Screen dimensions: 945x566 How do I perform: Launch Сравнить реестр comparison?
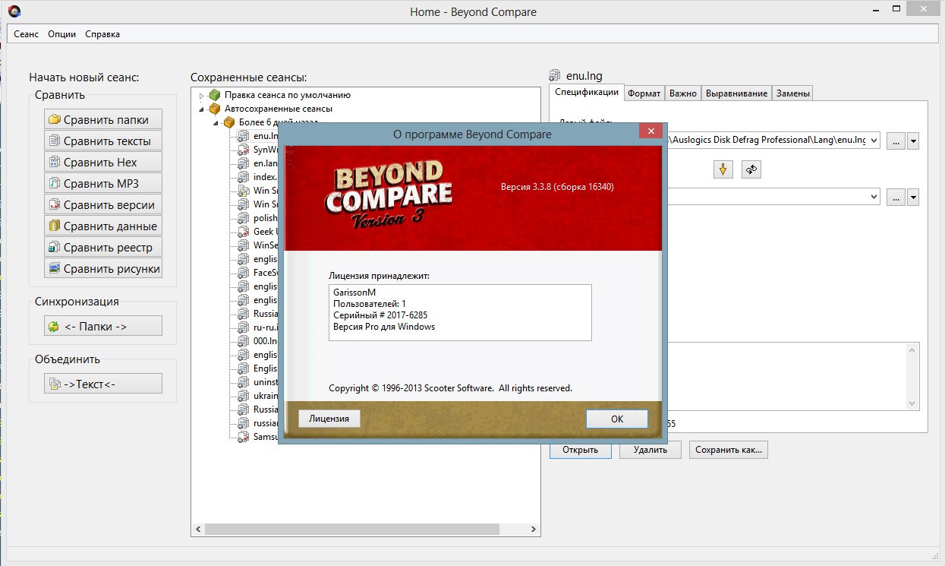coord(103,247)
